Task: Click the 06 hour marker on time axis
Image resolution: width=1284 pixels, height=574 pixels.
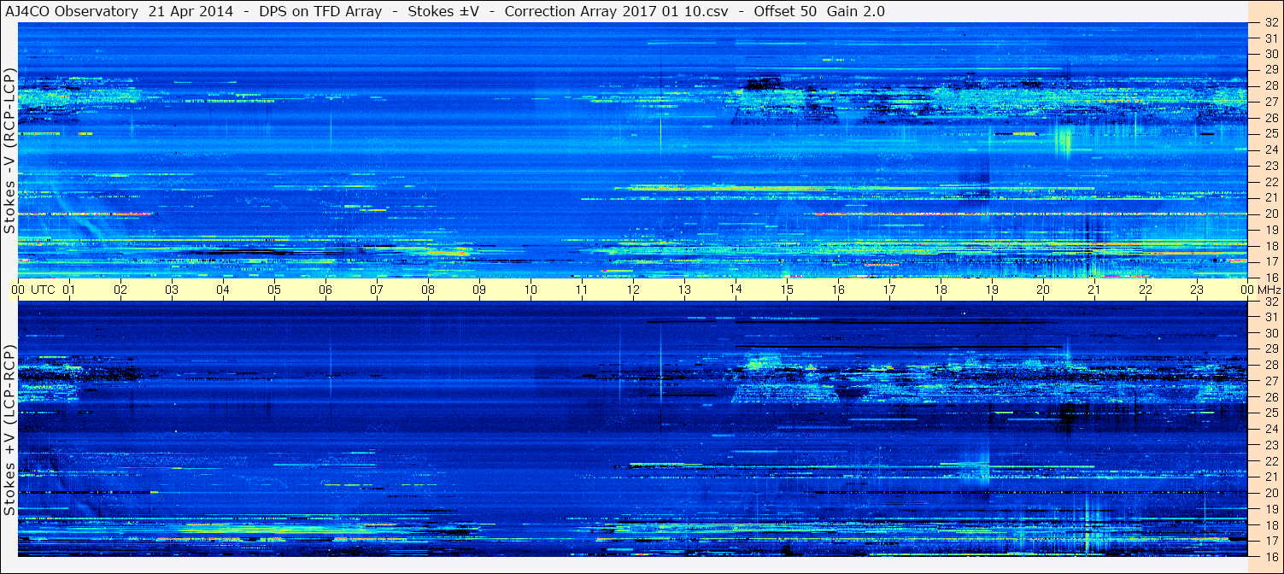Action: pyautogui.click(x=325, y=290)
